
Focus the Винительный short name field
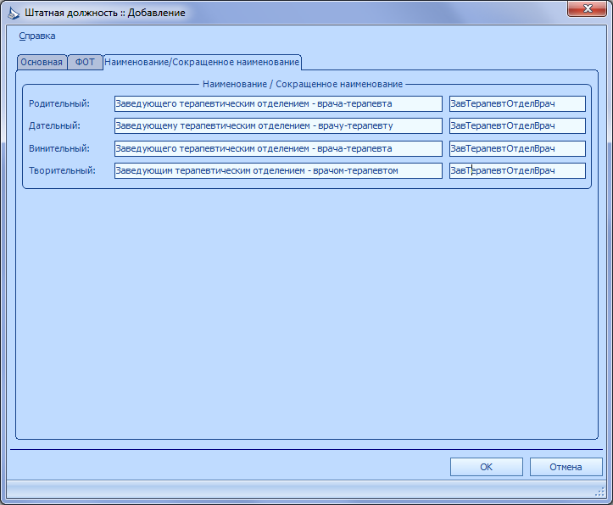[517, 148]
